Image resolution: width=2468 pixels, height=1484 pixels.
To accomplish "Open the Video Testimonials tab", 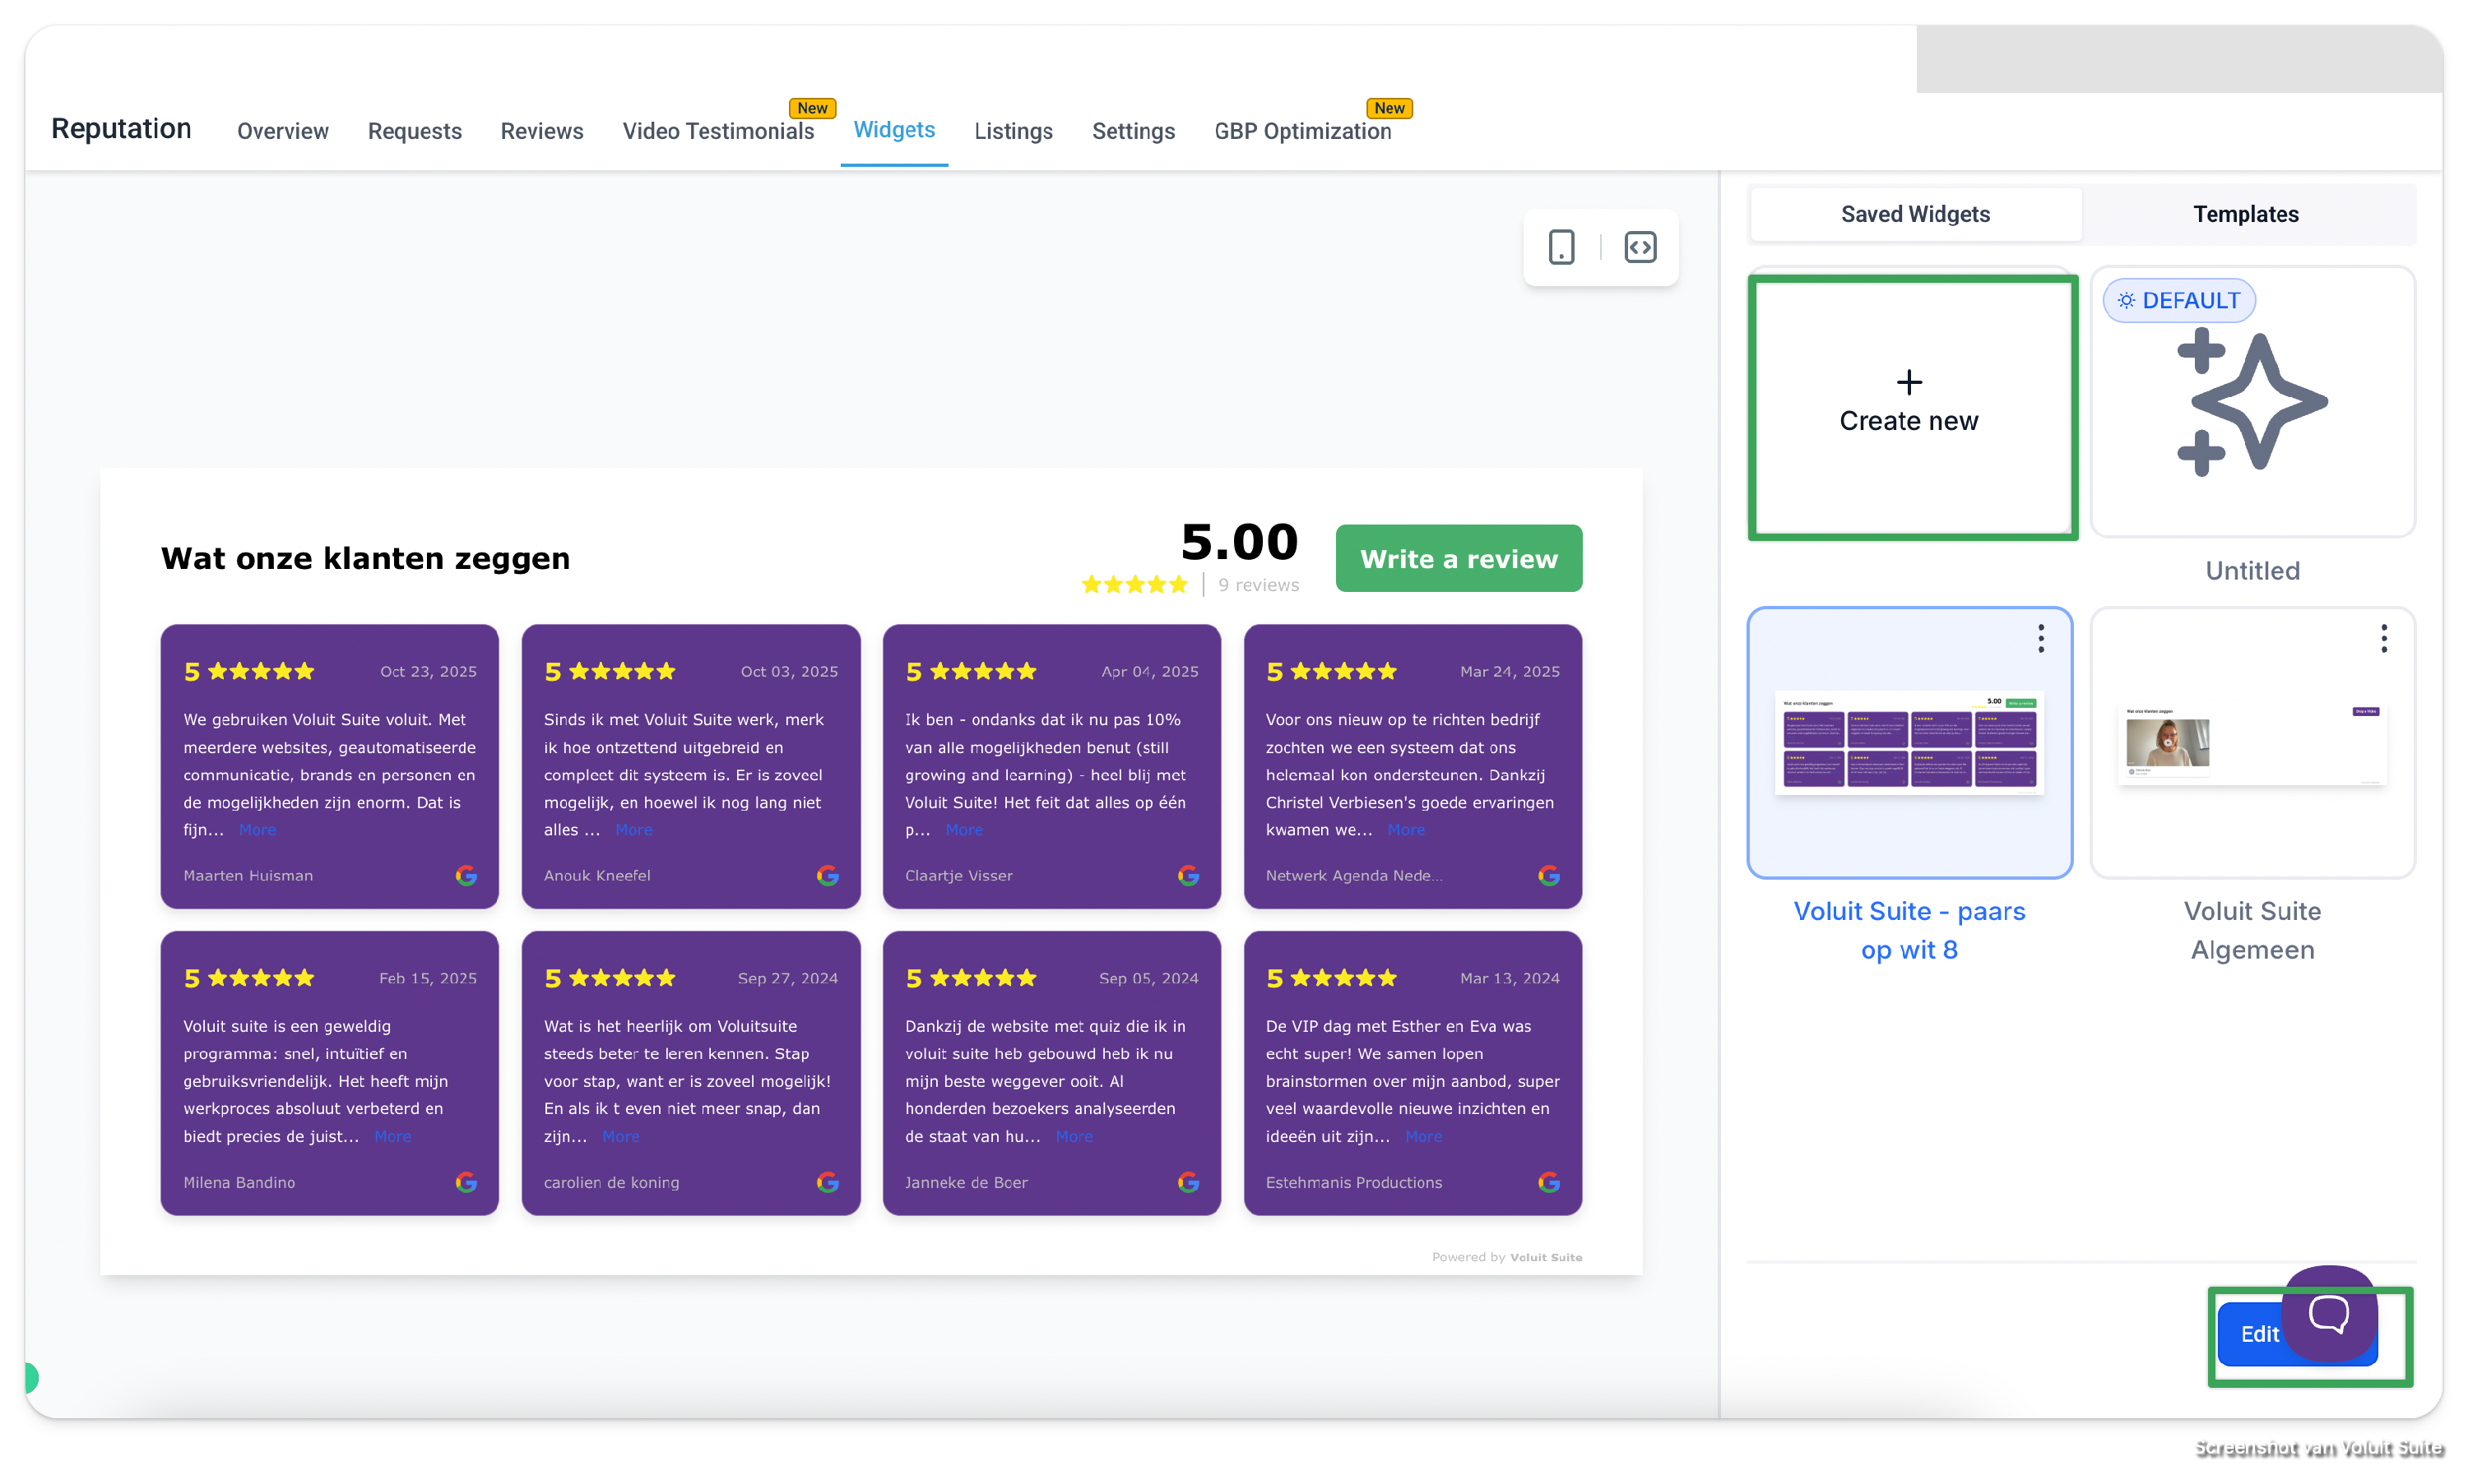I will click(717, 131).
